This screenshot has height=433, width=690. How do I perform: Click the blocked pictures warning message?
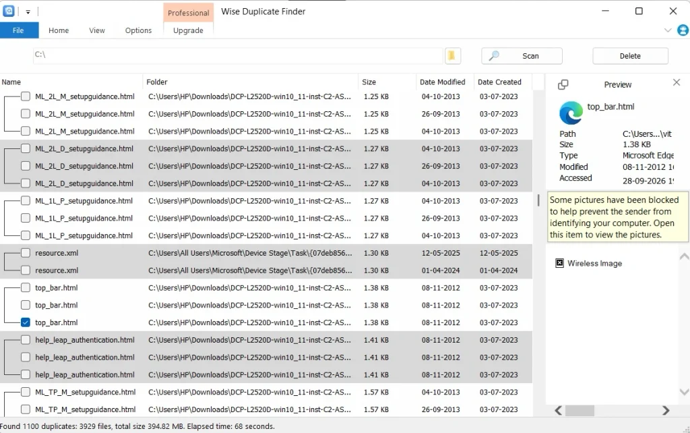[617, 217]
